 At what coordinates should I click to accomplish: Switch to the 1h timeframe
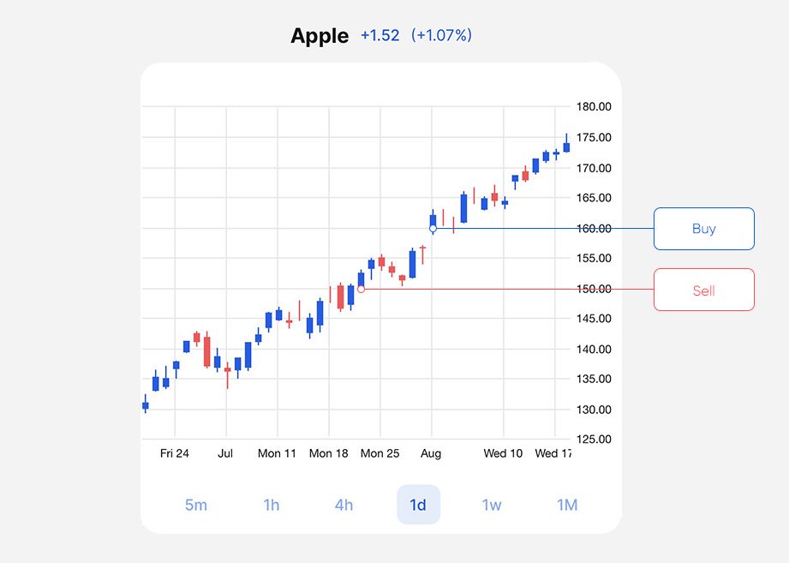(x=270, y=505)
